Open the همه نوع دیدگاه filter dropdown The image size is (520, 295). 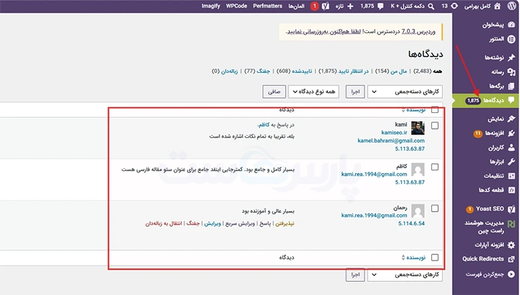pos(313,92)
